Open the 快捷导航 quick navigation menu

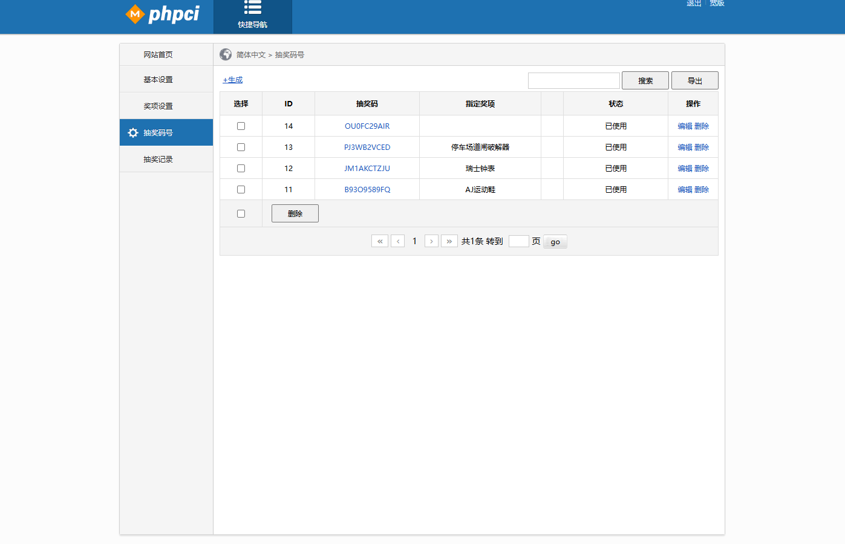click(253, 16)
